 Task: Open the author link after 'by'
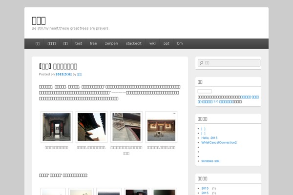tap(79, 74)
